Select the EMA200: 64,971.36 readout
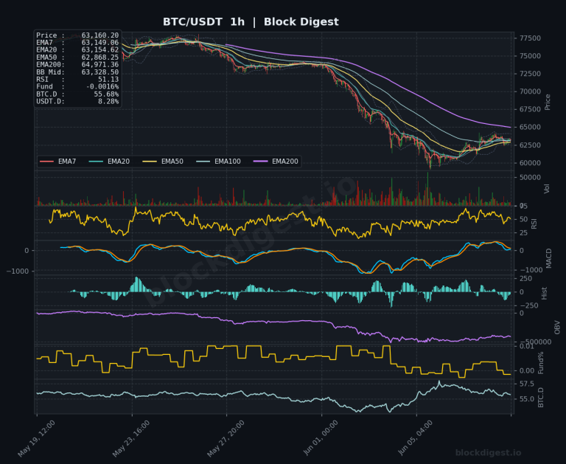 click(x=77, y=65)
